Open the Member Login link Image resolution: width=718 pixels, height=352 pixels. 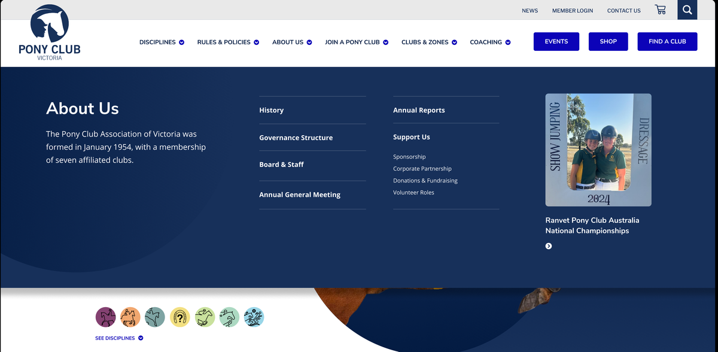[572, 11]
